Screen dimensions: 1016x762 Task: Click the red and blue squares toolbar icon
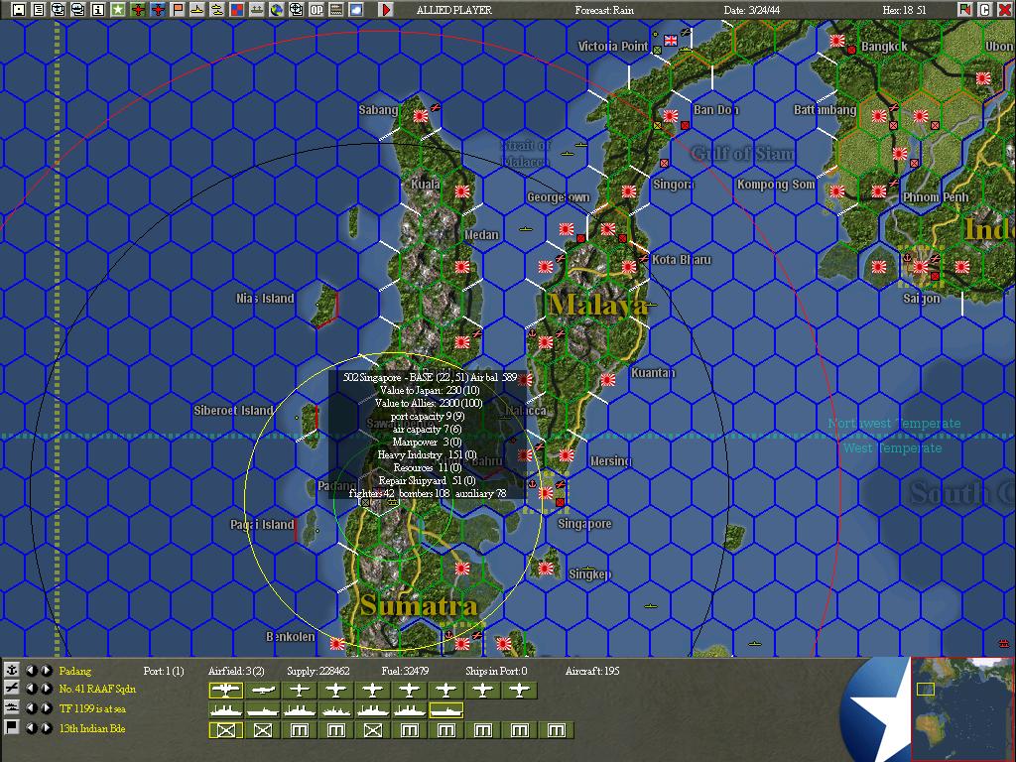tap(237, 9)
